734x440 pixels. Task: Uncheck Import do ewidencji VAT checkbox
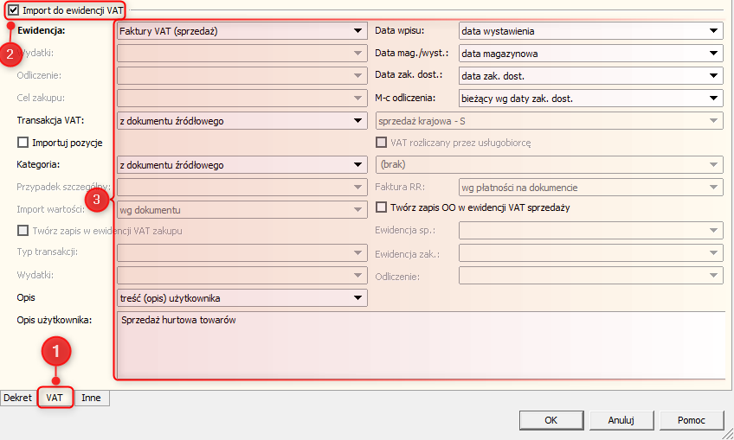tap(13, 10)
